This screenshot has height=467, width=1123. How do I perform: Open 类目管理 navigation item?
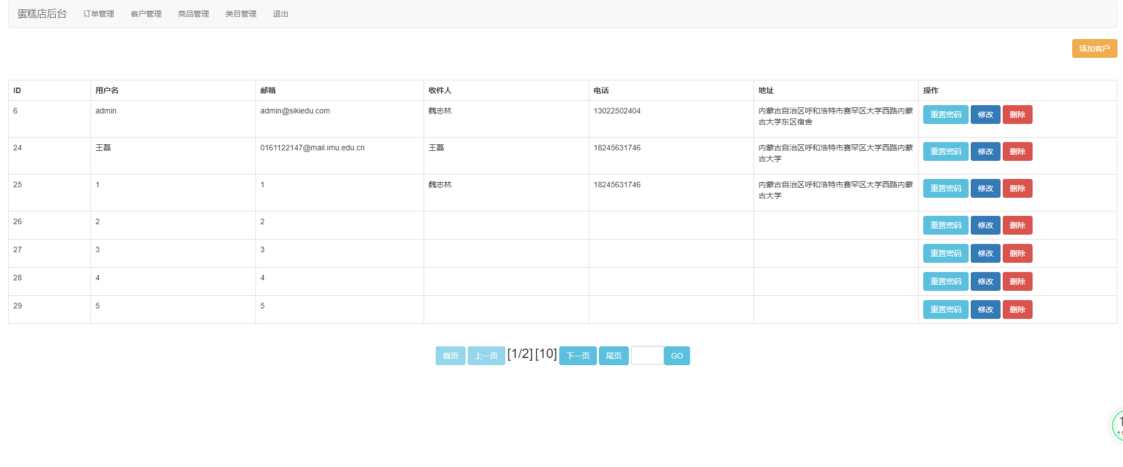[241, 14]
